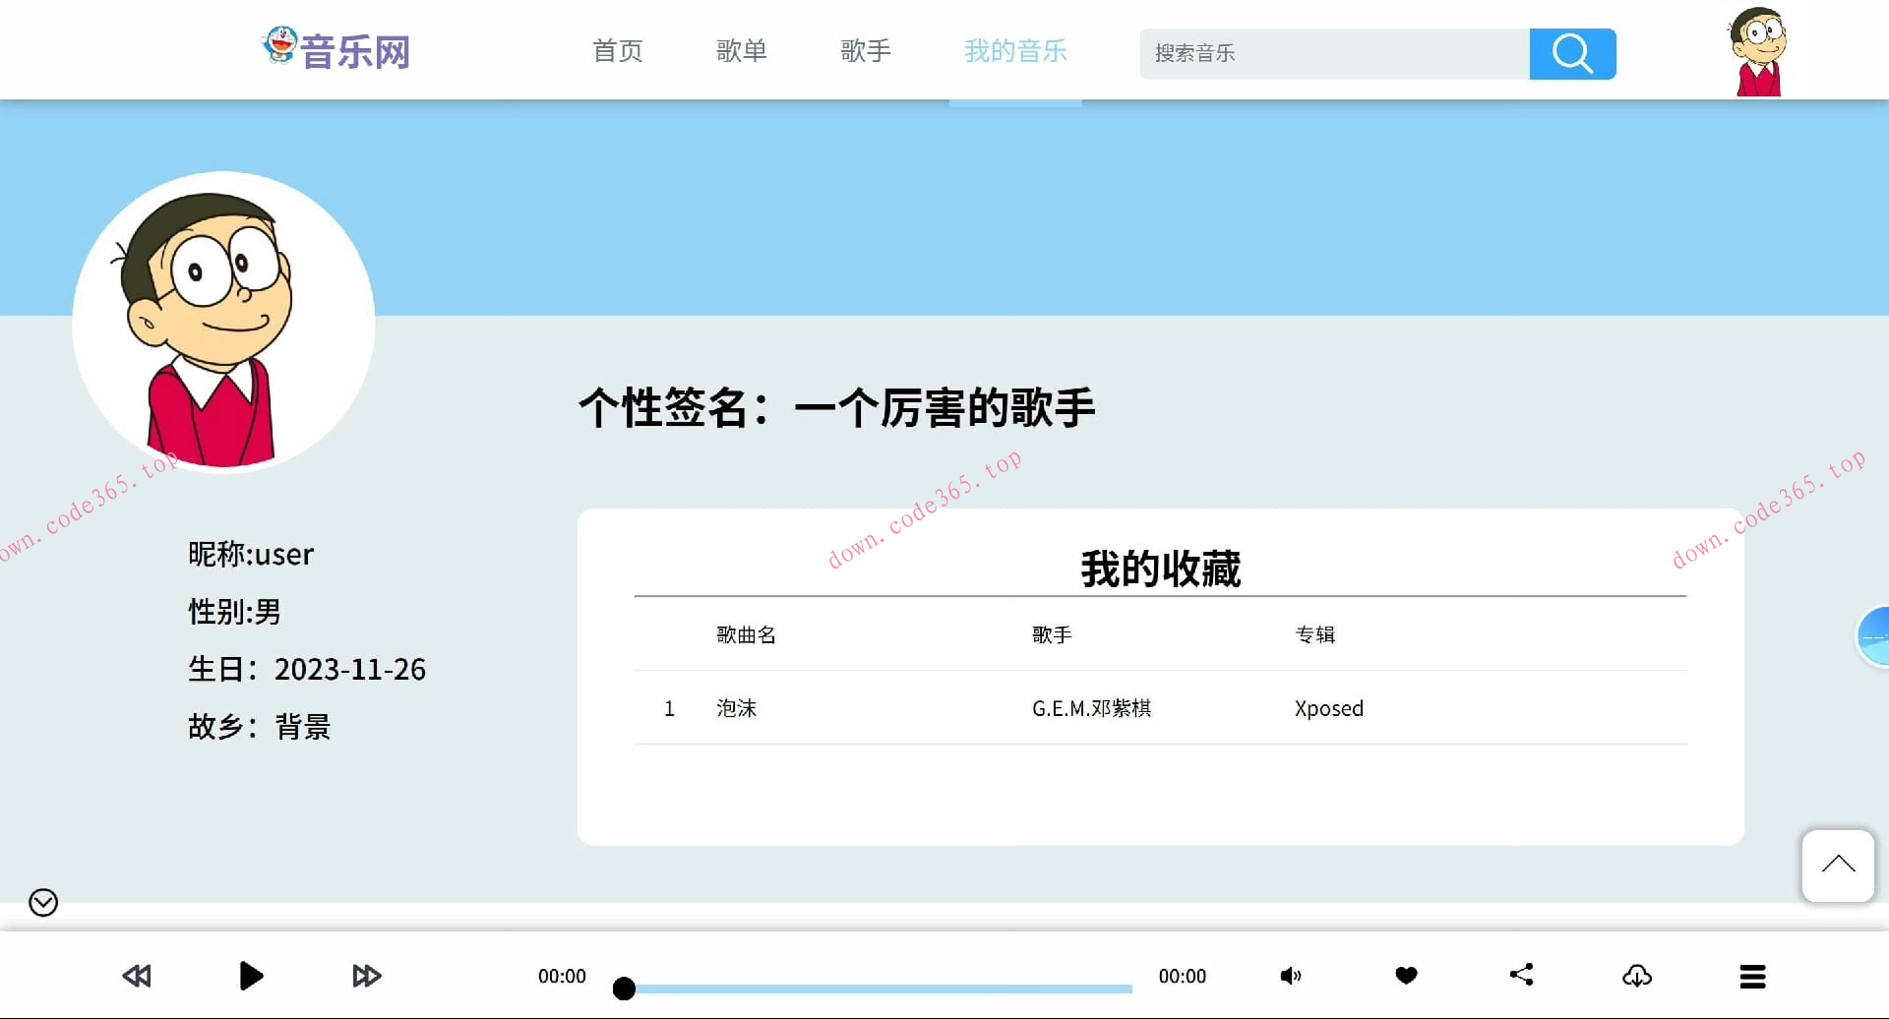
Task: Select the rewind playback icon
Action: click(x=136, y=976)
